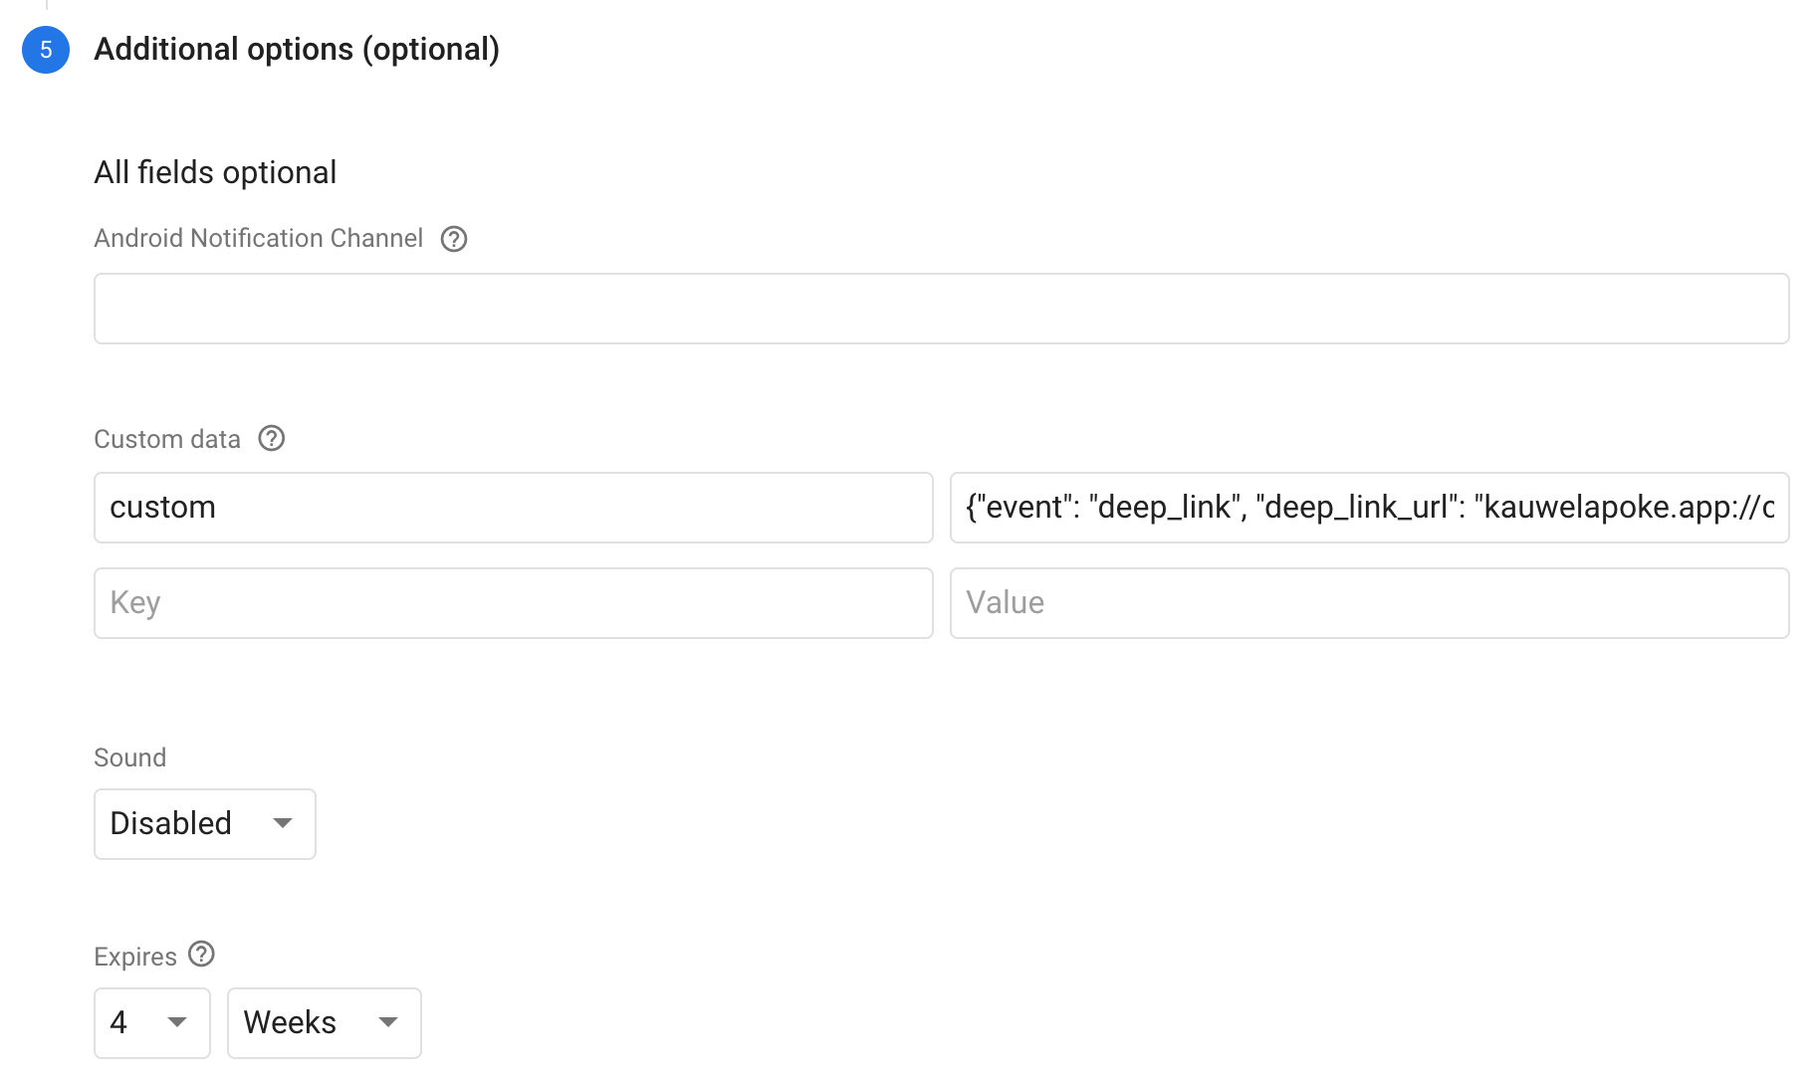Open the Sound dropdown set to Disabled
The height and width of the screenshot is (1079, 1814).
204,824
